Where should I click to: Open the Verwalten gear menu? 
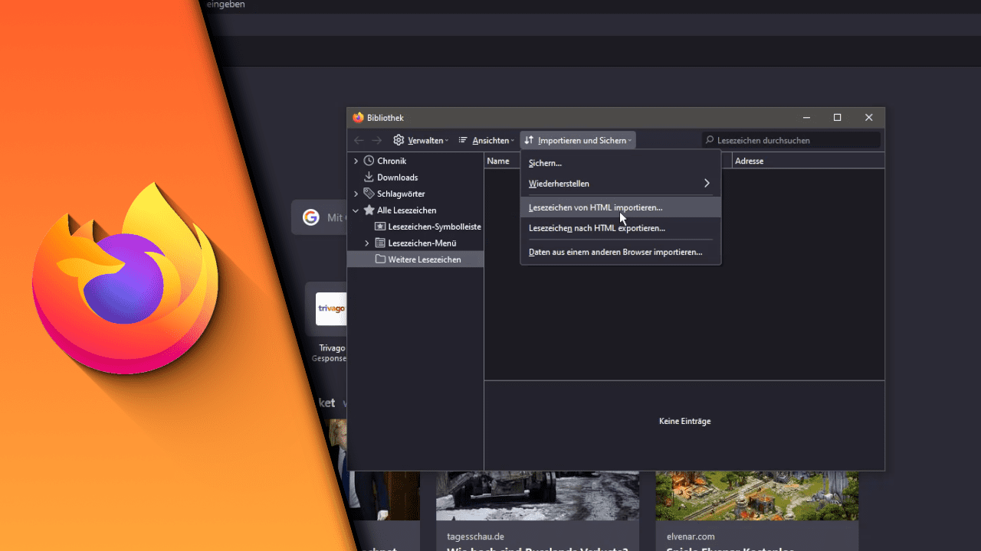(x=421, y=140)
